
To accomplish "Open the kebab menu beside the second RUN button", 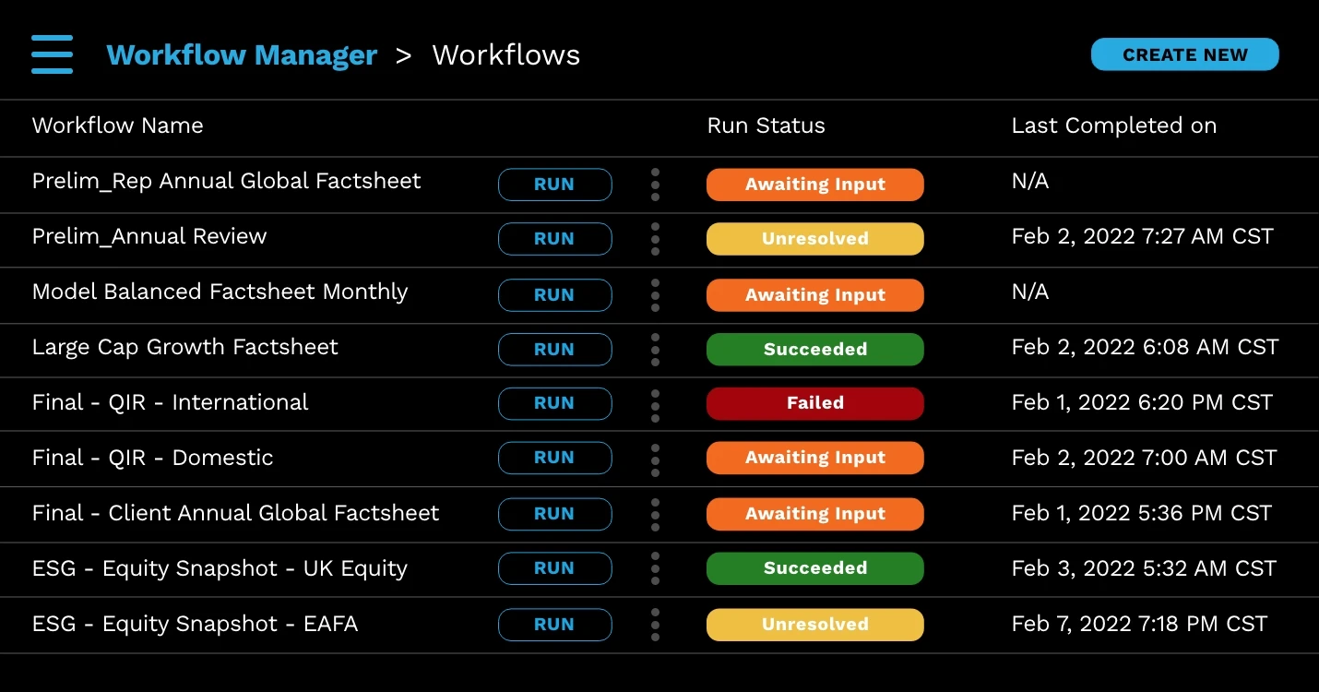I will point(655,239).
